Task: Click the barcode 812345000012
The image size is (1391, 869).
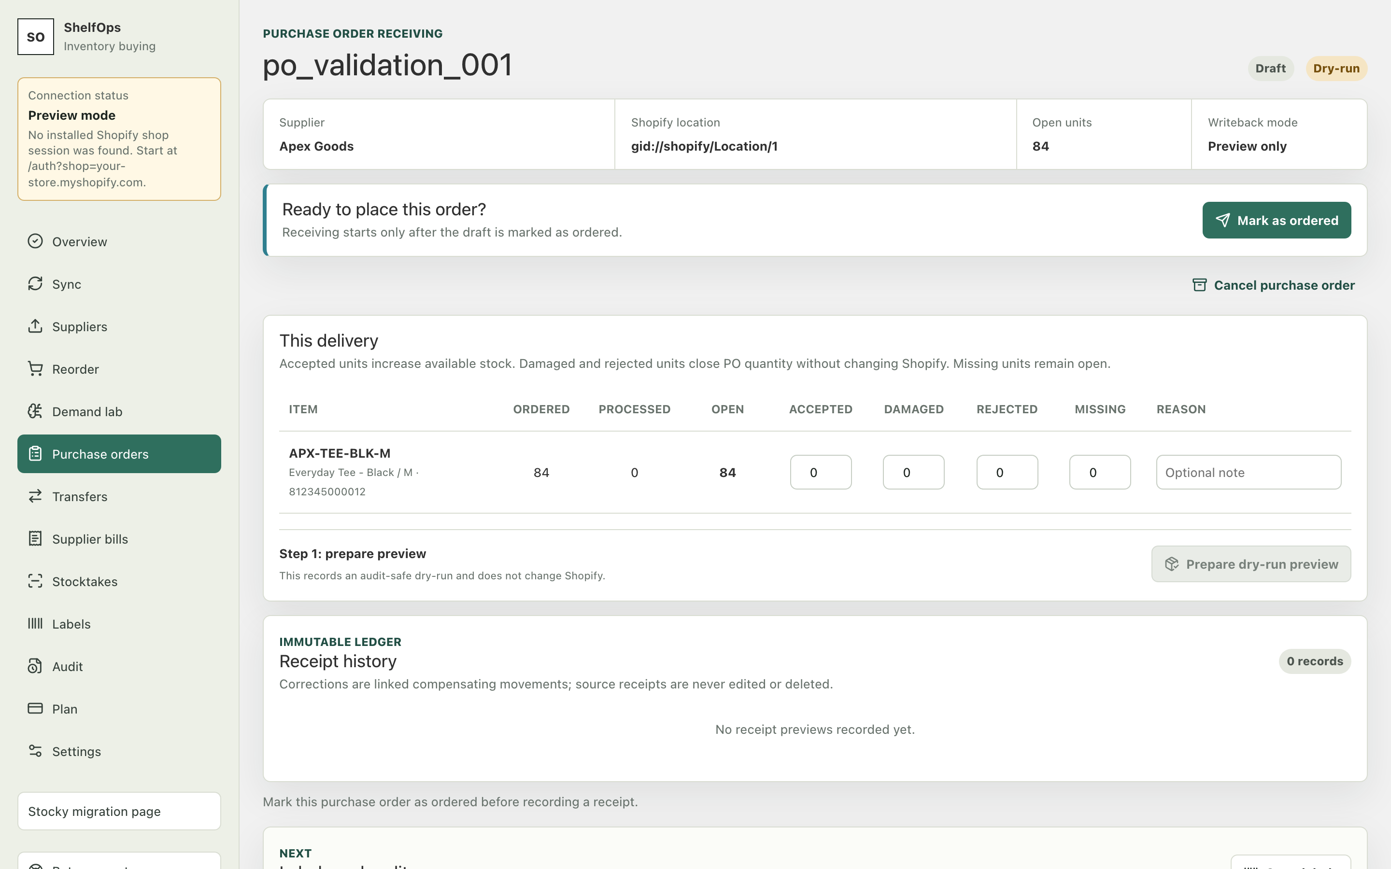Action: (x=327, y=491)
